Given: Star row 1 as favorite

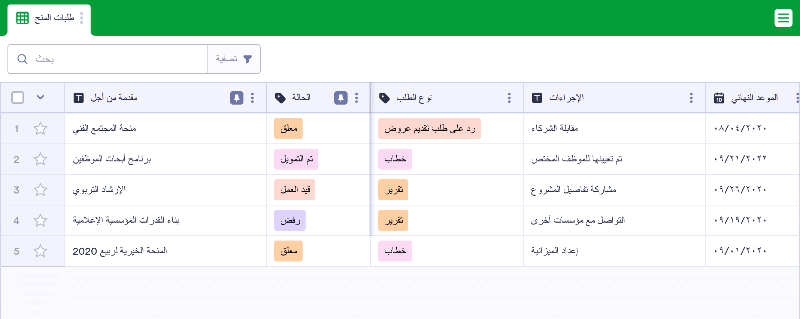Looking at the screenshot, I should click(40, 129).
